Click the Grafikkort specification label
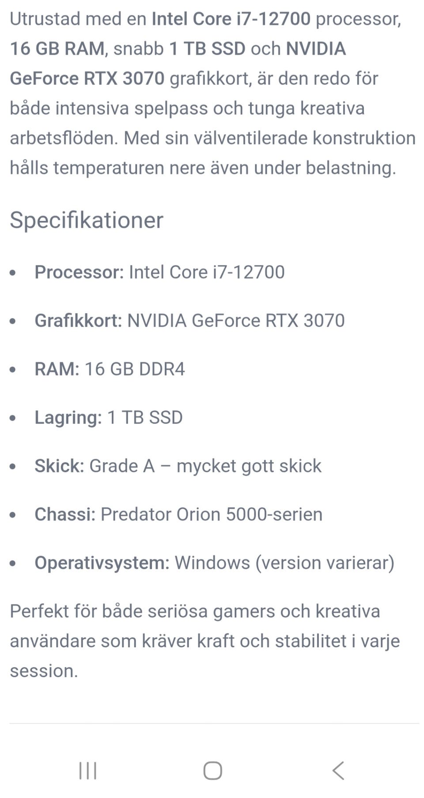 [x=78, y=321]
